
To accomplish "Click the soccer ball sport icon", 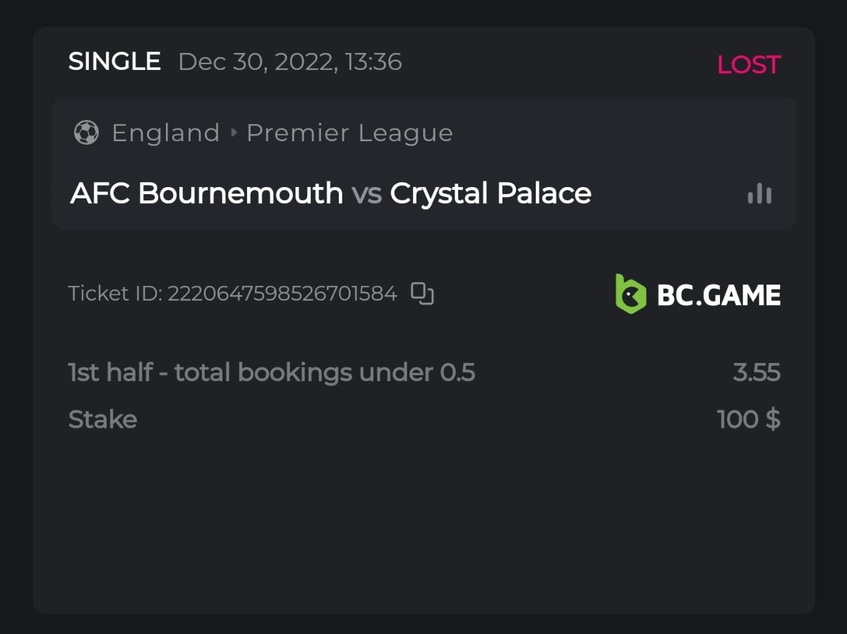I will (86, 133).
